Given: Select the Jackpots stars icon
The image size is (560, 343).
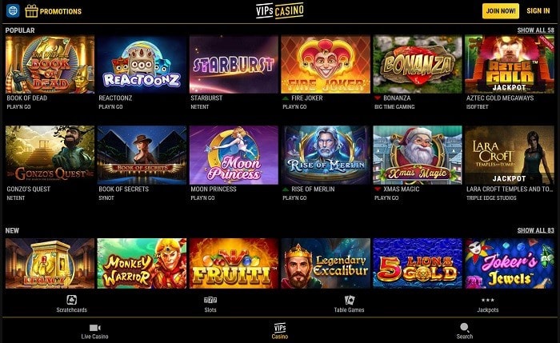Looking at the screenshot, I should click(x=487, y=300).
